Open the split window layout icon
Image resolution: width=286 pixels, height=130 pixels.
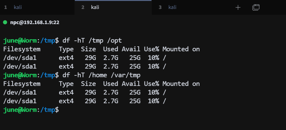tap(256, 7)
